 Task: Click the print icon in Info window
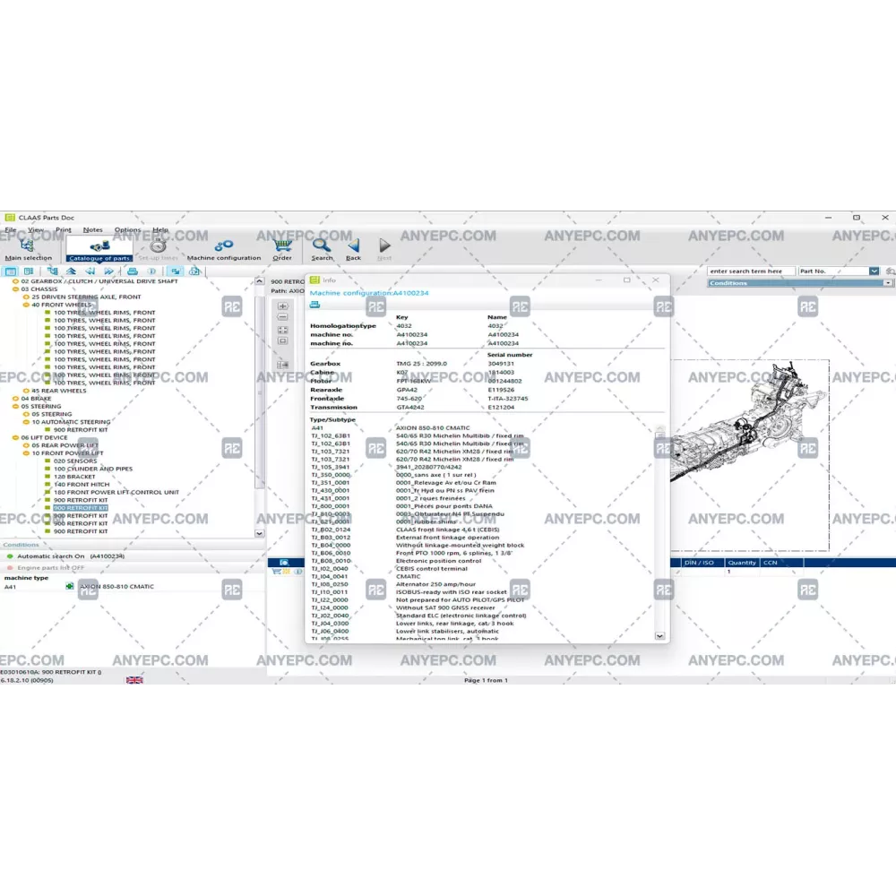(x=315, y=305)
